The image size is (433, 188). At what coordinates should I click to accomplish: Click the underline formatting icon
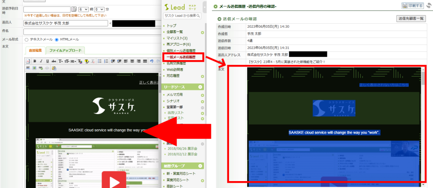(x=46, y=61)
